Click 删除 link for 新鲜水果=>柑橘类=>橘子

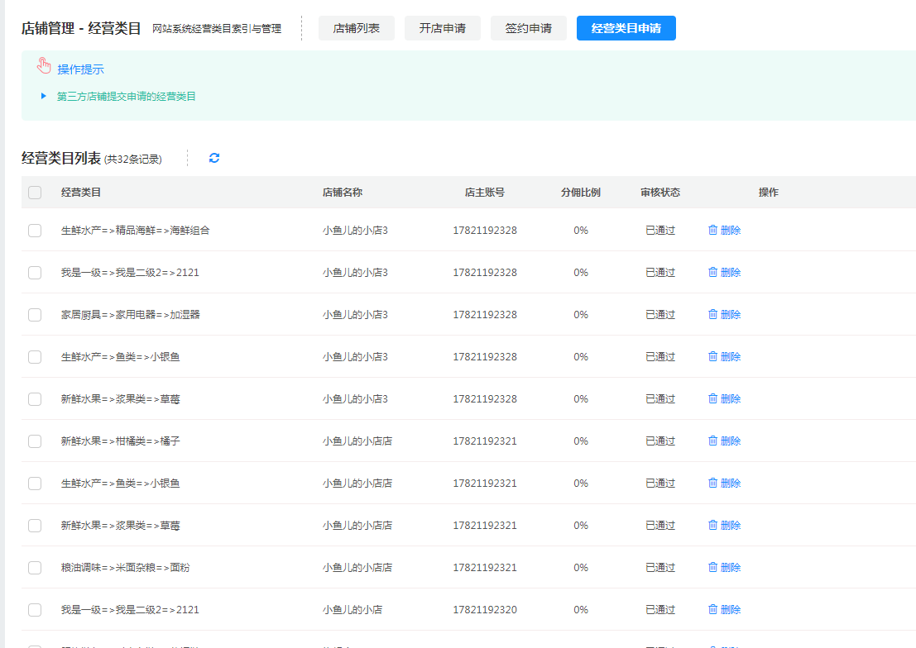tap(731, 441)
